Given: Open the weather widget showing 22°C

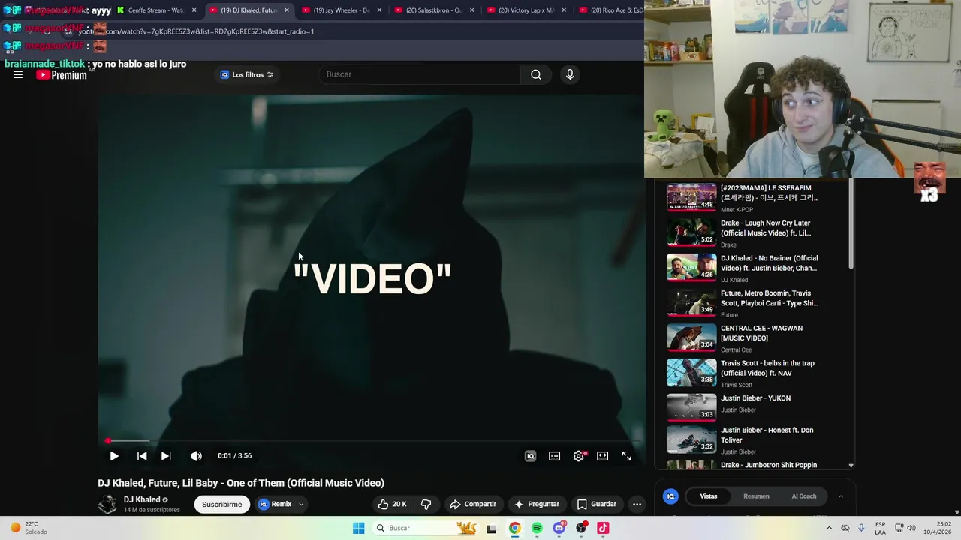Looking at the screenshot, I should point(28,528).
